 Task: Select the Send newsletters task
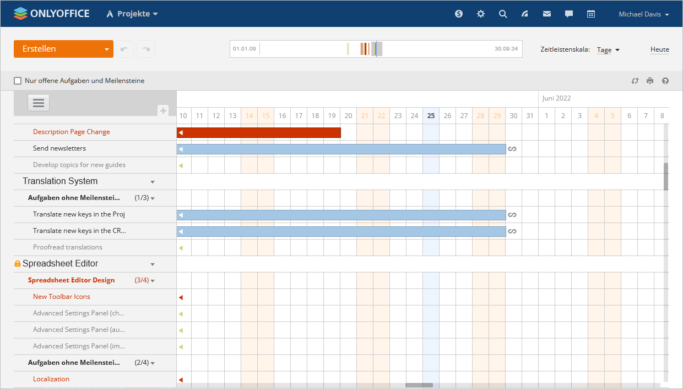59,148
